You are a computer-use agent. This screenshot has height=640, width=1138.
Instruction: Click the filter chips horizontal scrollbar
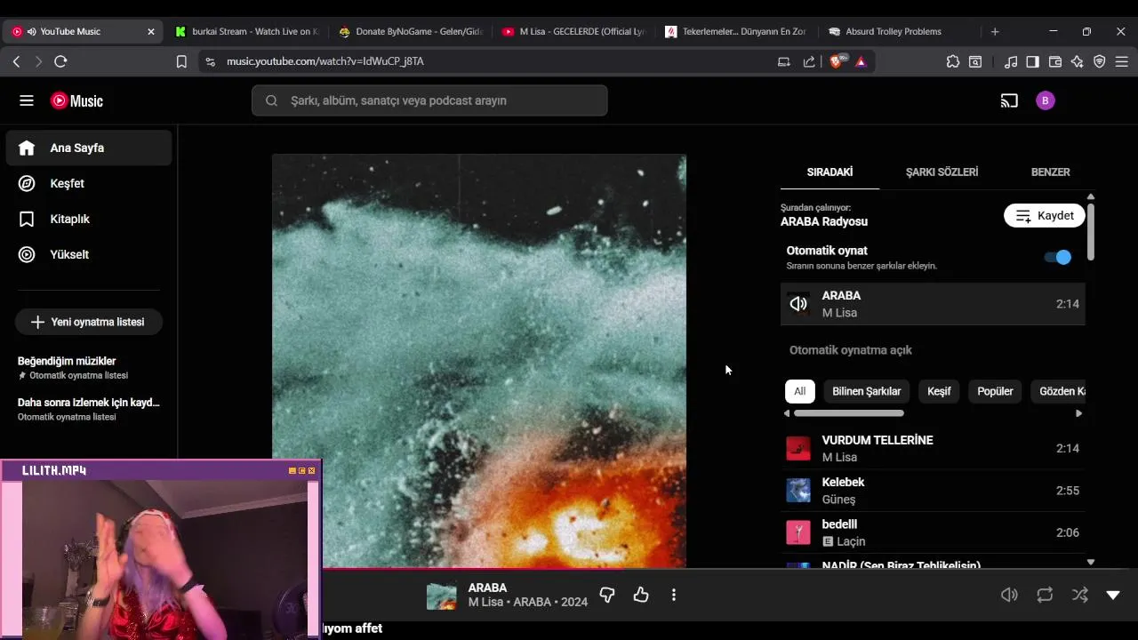849,413
